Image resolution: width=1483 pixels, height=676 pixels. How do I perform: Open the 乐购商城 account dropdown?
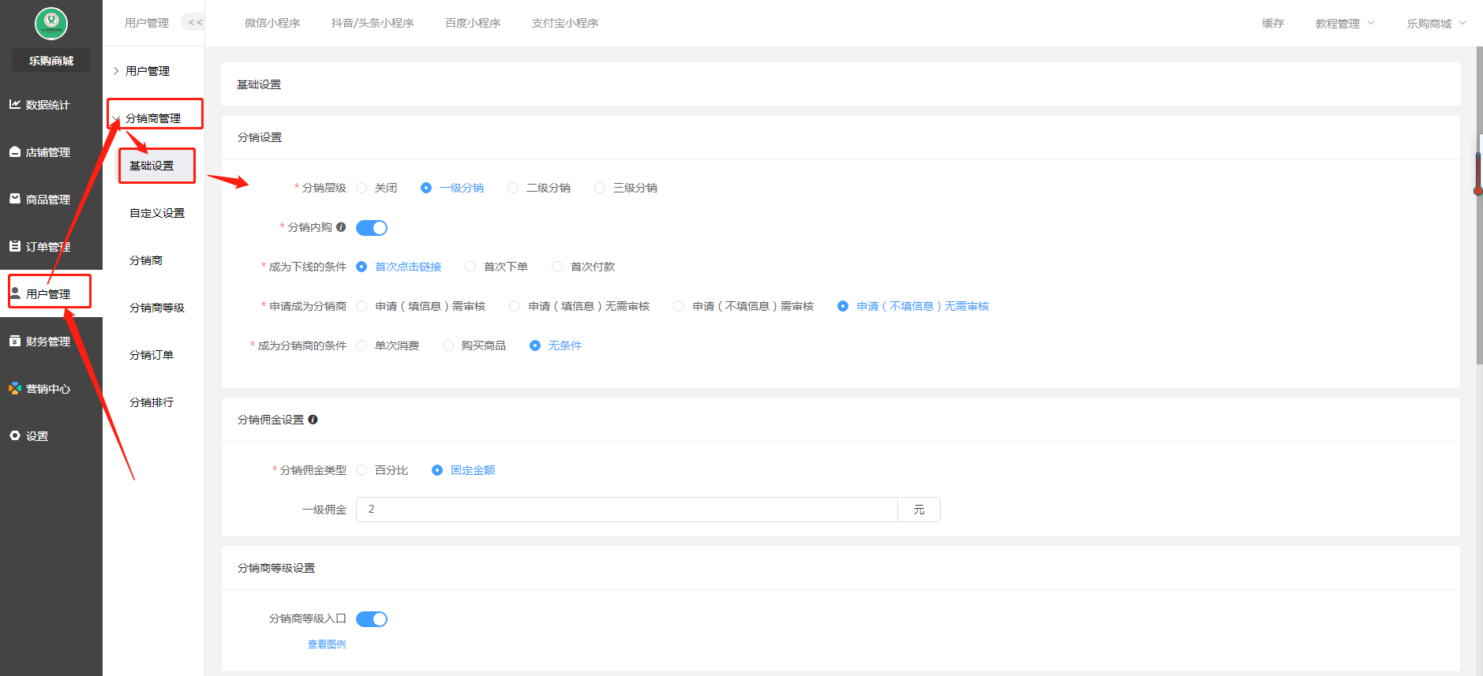tap(1436, 24)
